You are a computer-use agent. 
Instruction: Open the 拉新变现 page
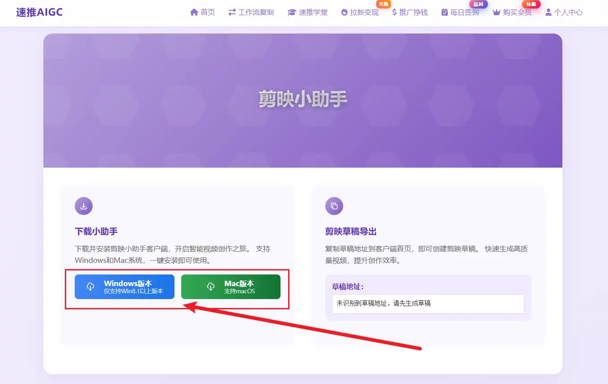(360, 13)
